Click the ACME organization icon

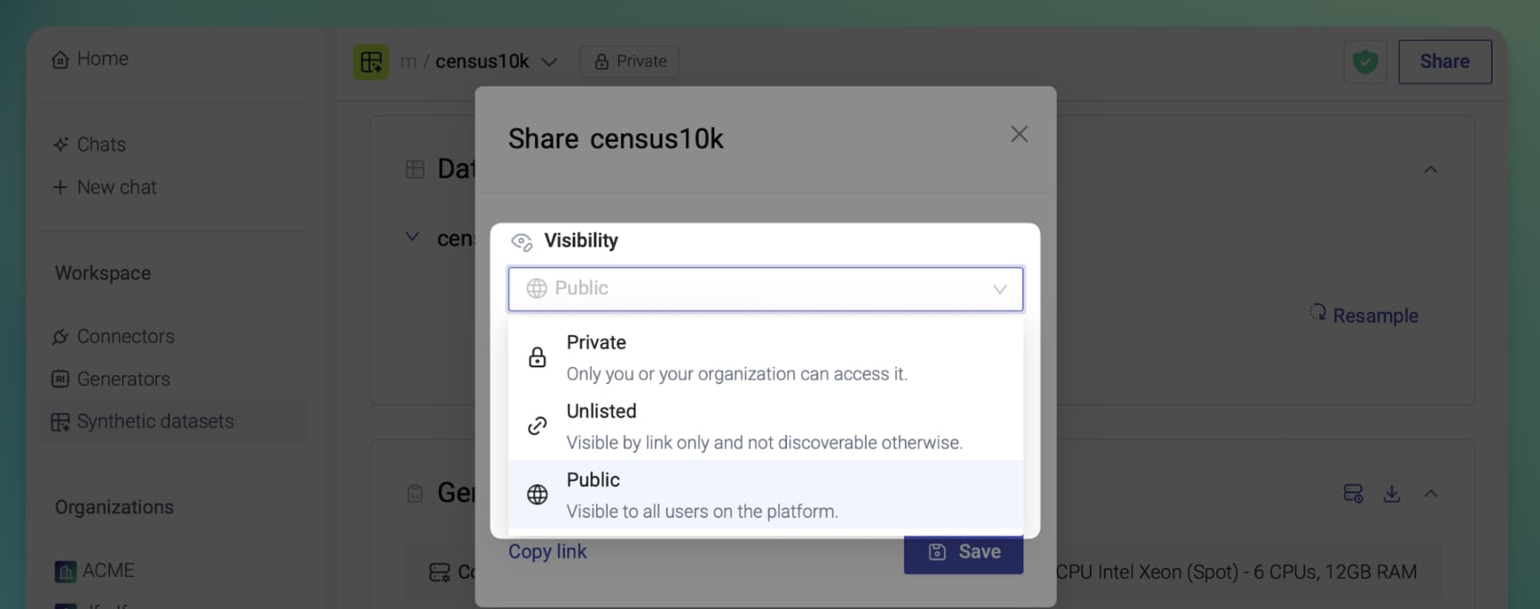[x=65, y=571]
